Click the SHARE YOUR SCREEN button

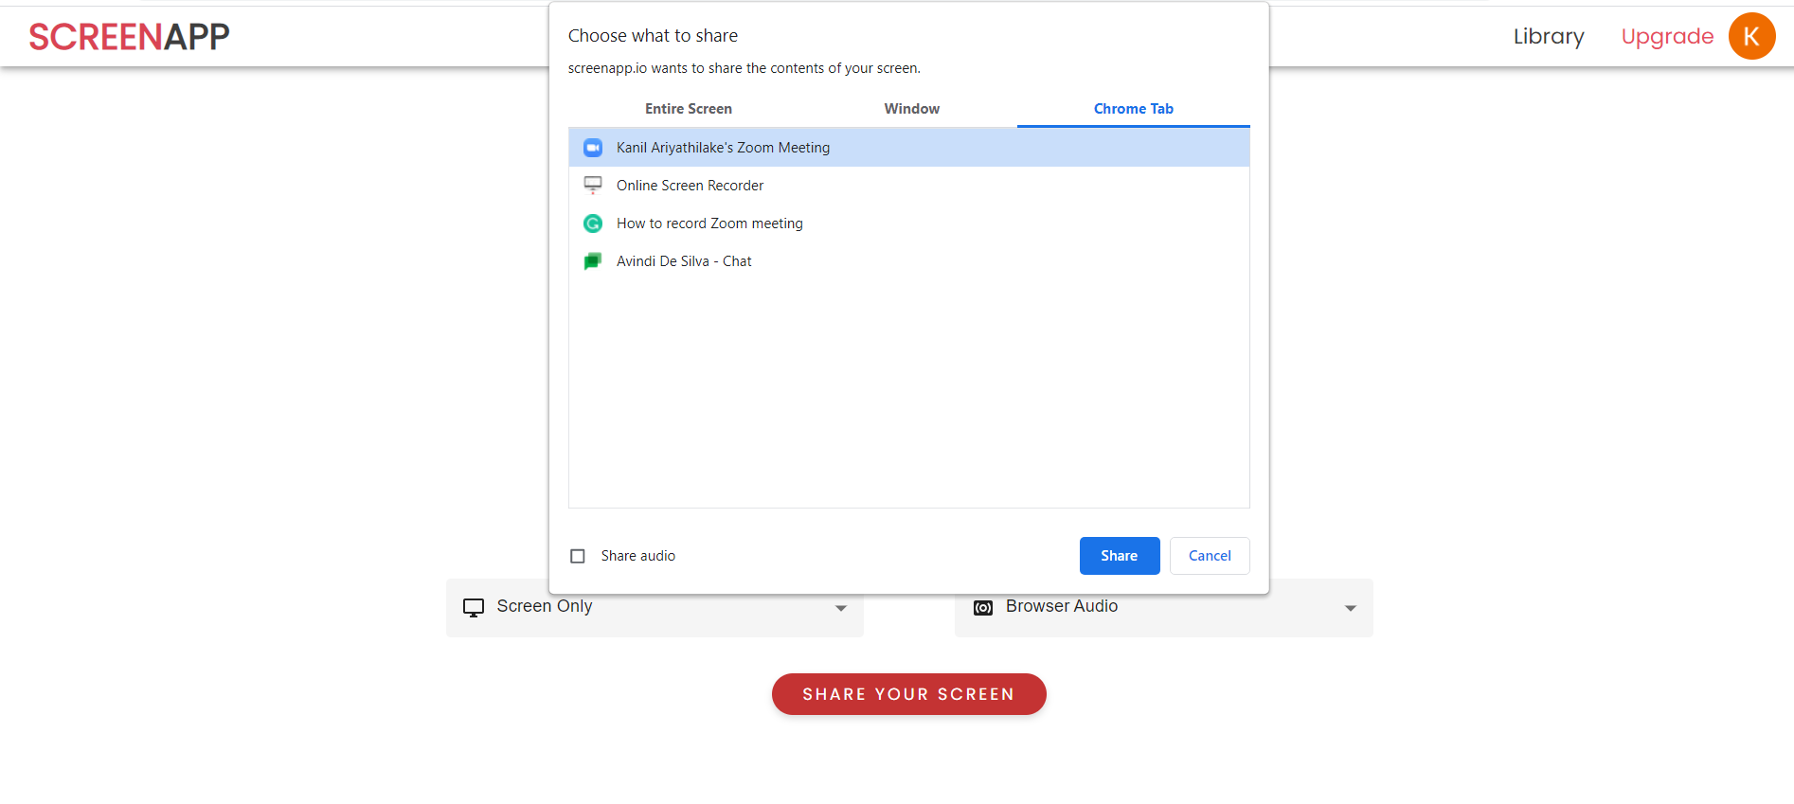tap(909, 694)
